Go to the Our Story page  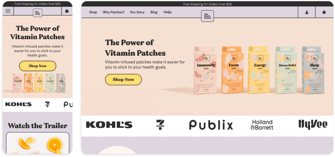137,12
